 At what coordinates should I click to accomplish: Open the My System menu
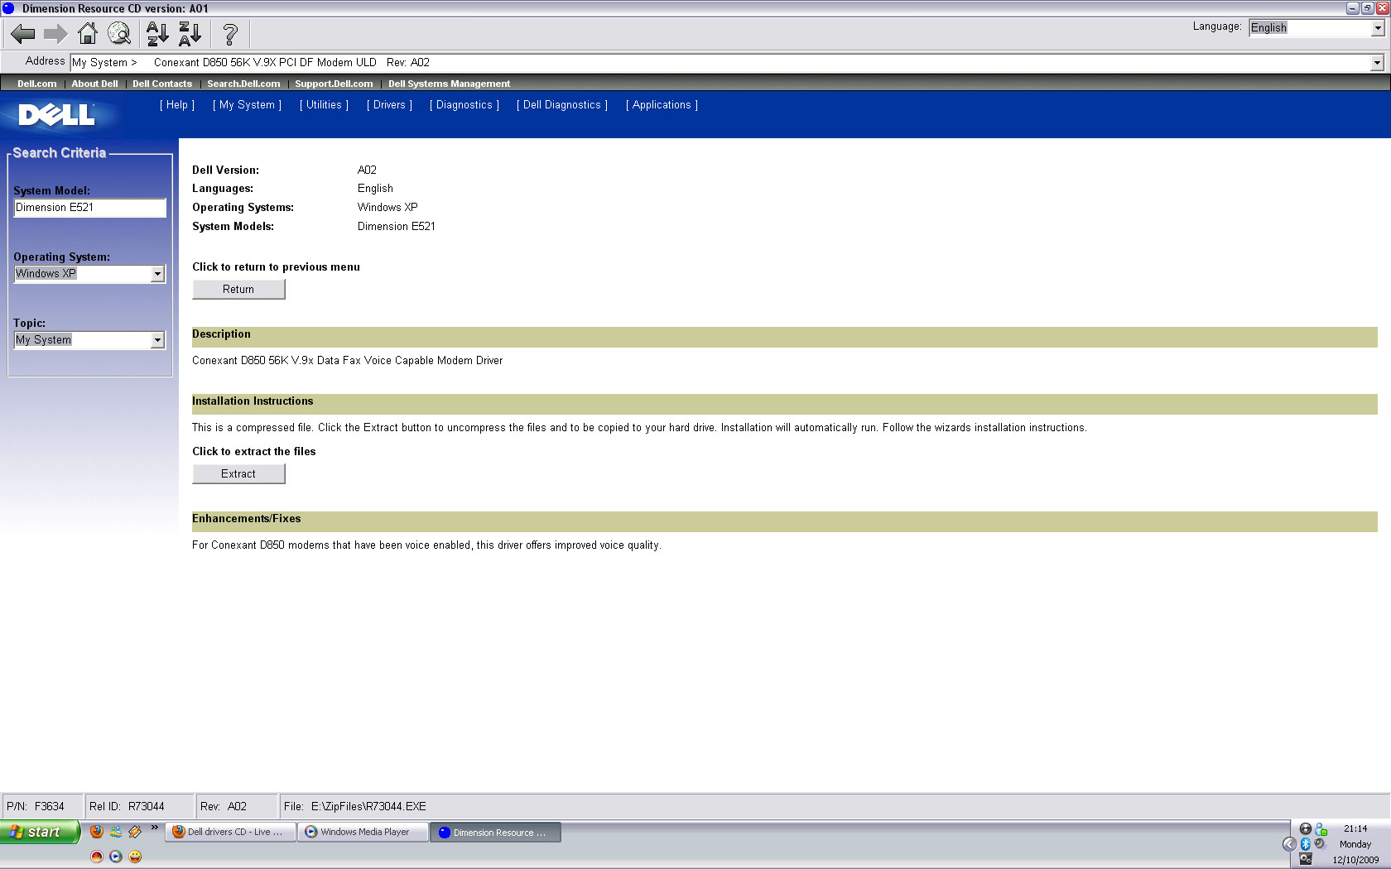[247, 105]
